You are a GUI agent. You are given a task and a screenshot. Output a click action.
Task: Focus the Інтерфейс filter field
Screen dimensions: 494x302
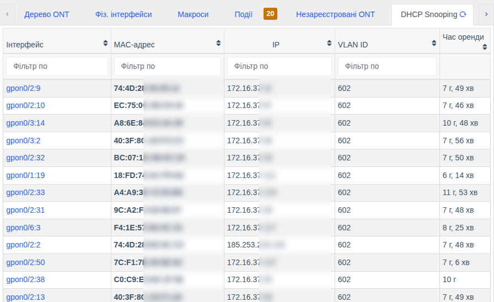point(57,66)
